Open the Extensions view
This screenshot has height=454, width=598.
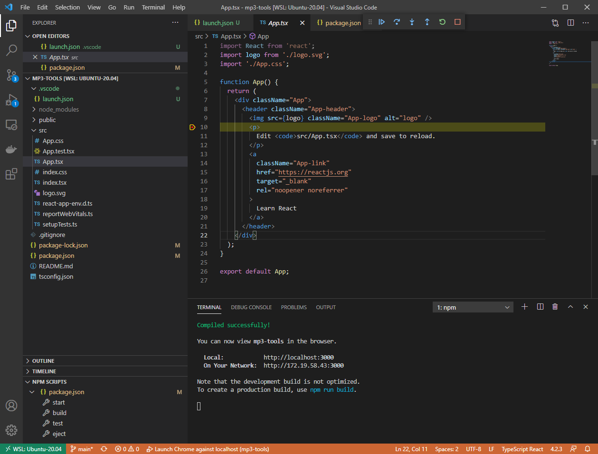pos(11,174)
